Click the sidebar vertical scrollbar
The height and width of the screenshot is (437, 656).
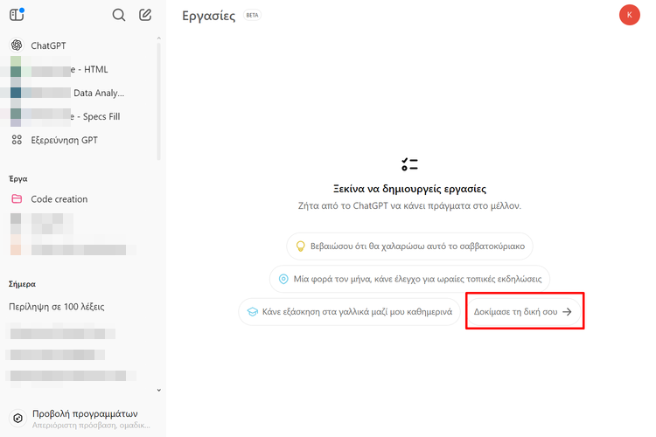(158, 96)
